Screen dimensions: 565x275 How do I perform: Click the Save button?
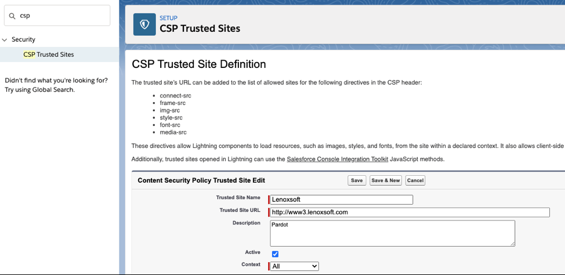357,180
